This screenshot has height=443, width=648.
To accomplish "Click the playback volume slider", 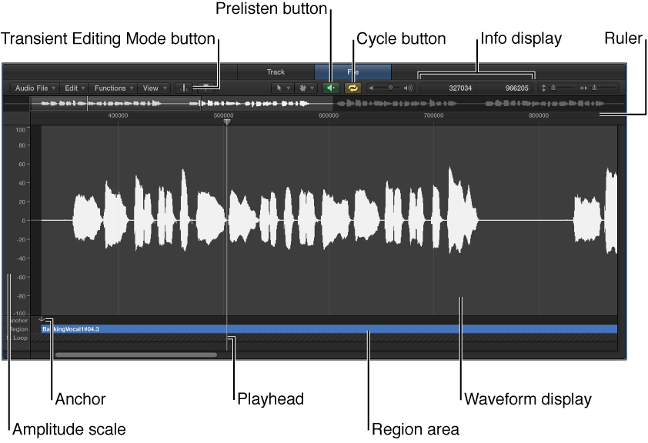I will click(x=392, y=87).
